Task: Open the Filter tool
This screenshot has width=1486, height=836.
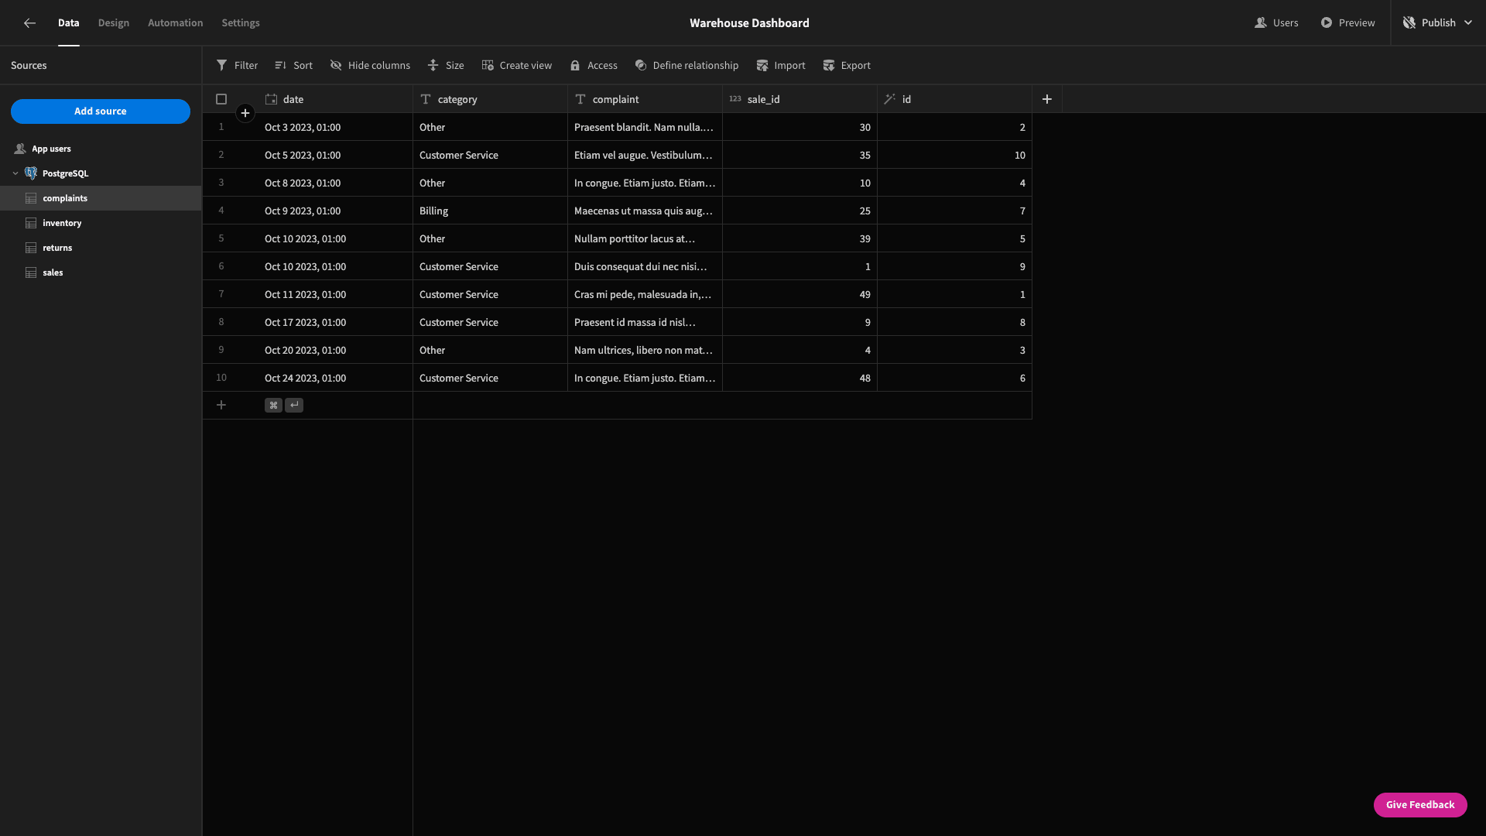Action: coord(237,66)
